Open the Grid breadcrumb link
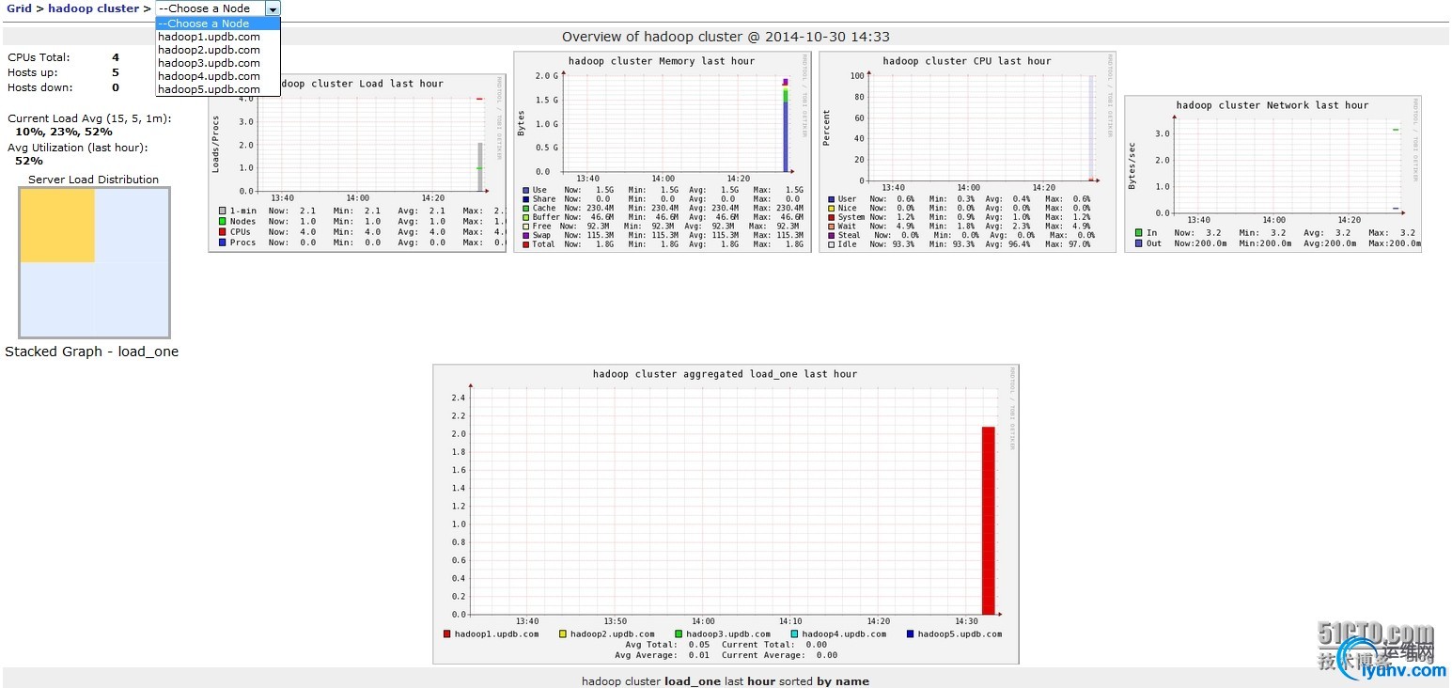This screenshot has height=688, width=1452. point(19,8)
